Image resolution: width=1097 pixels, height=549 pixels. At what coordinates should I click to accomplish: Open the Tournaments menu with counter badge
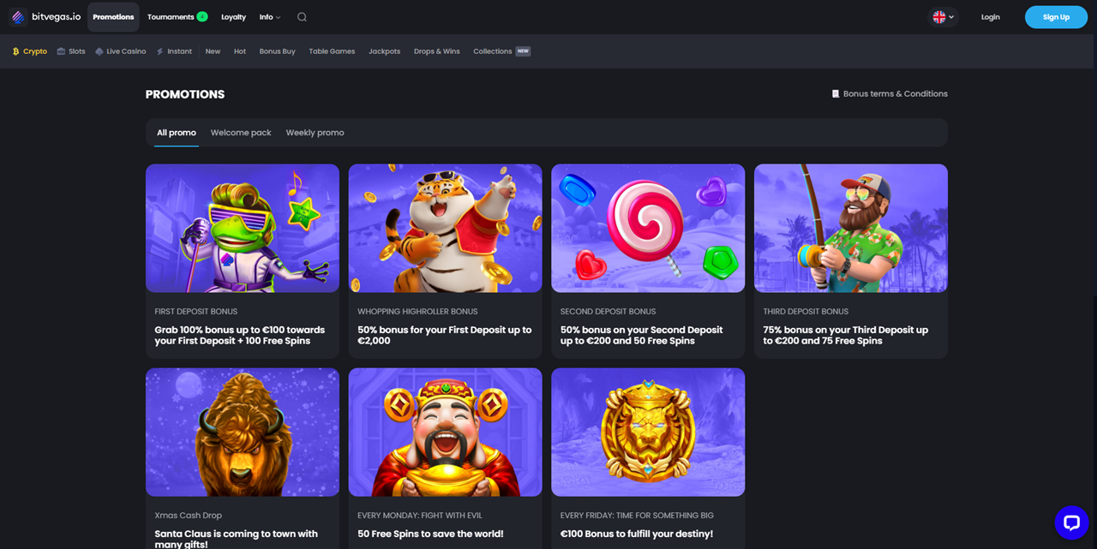point(177,16)
